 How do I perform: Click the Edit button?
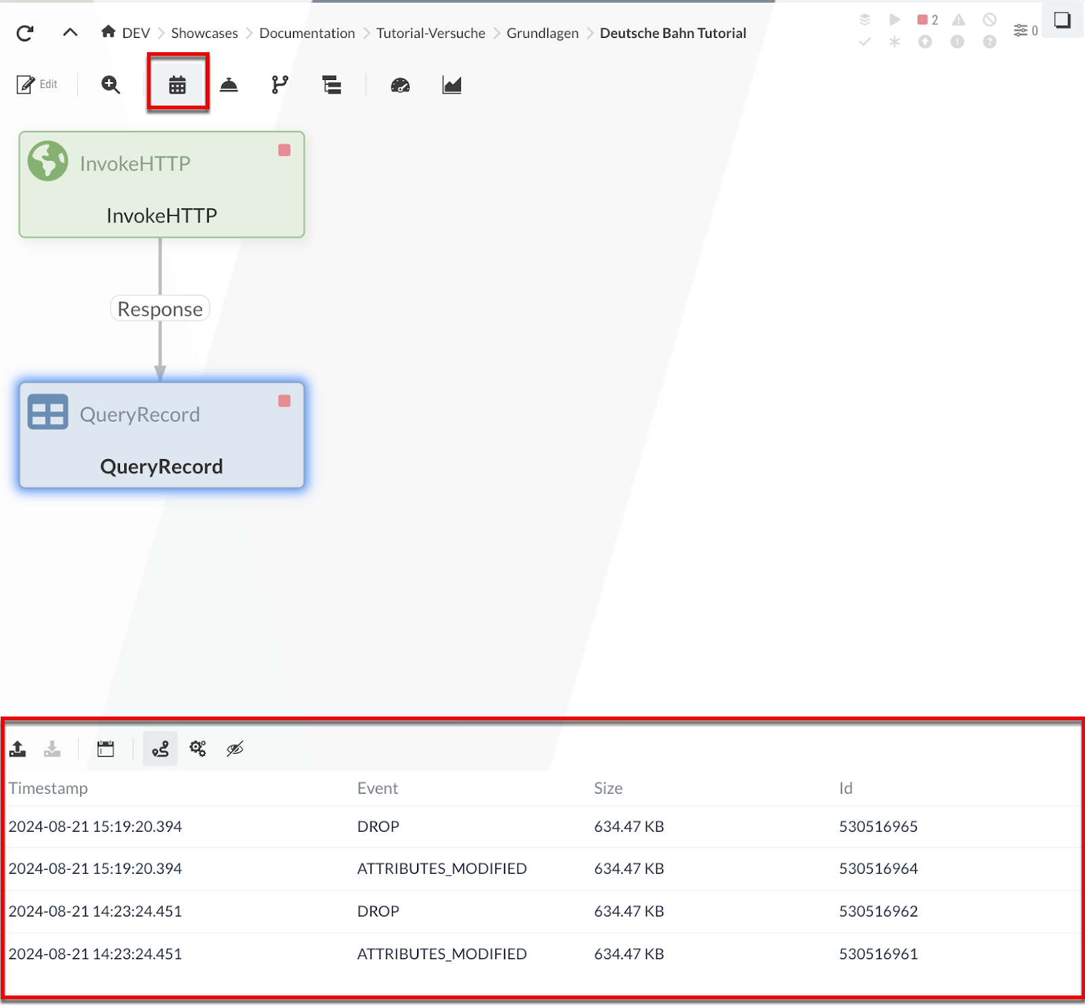click(37, 85)
